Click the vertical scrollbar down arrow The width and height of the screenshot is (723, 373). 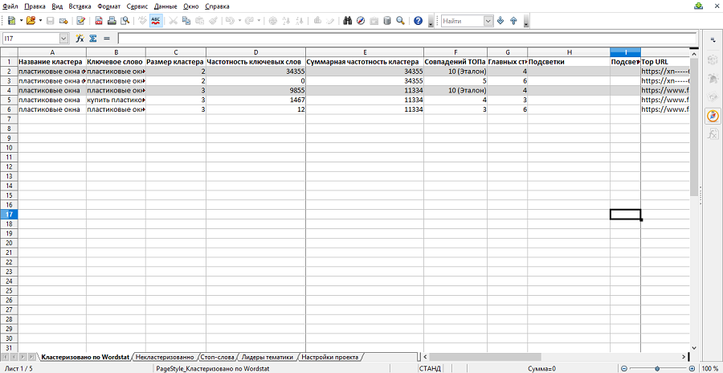694,347
